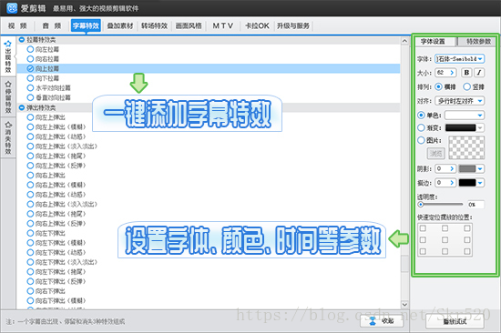Open the 字体 font dropdown

pyautogui.click(x=459, y=59)
